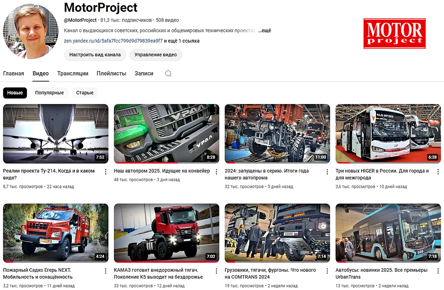
Task: Click the COMTRANS exhibition thumbnail 7:14
Action: pos(277,233)
